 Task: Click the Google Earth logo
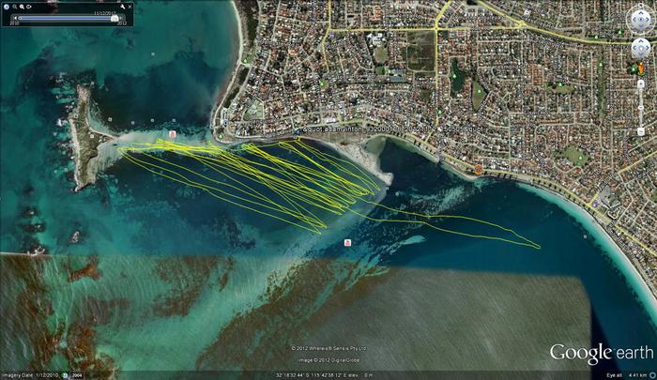click(599, 353)
